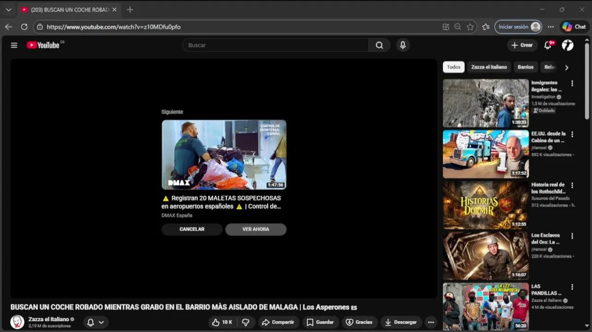
Task: Open the 'EE.UU. desde la Cabina' title
Action: point(548,137)
